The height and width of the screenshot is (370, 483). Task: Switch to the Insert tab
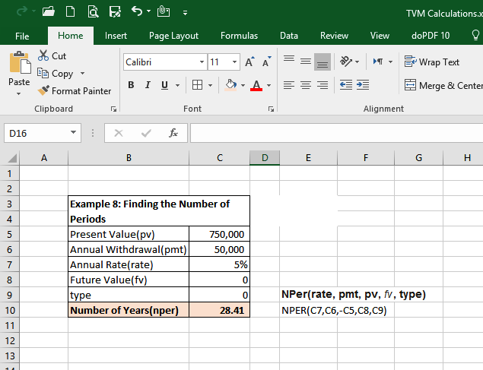click(x=116, y=36)
